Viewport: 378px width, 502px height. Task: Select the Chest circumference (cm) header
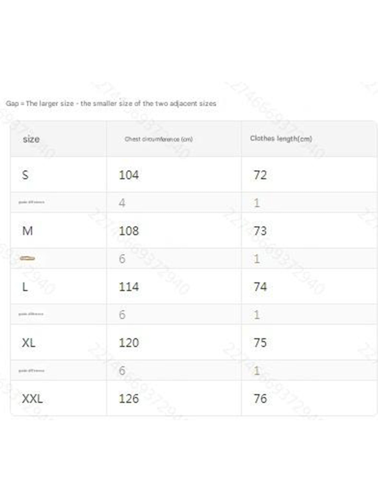coord(158,139)
